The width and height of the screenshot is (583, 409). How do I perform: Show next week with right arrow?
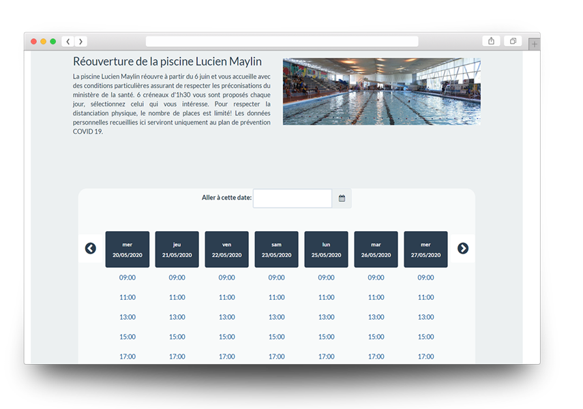tap(463, 248)
